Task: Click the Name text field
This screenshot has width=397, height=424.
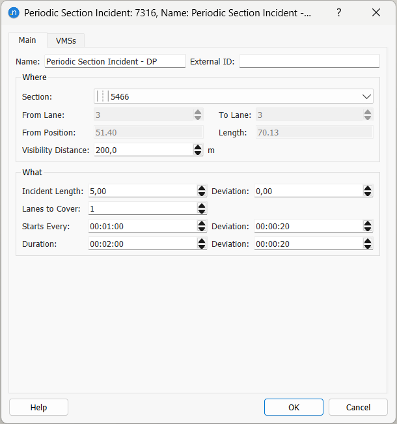Action: point(115,61)
